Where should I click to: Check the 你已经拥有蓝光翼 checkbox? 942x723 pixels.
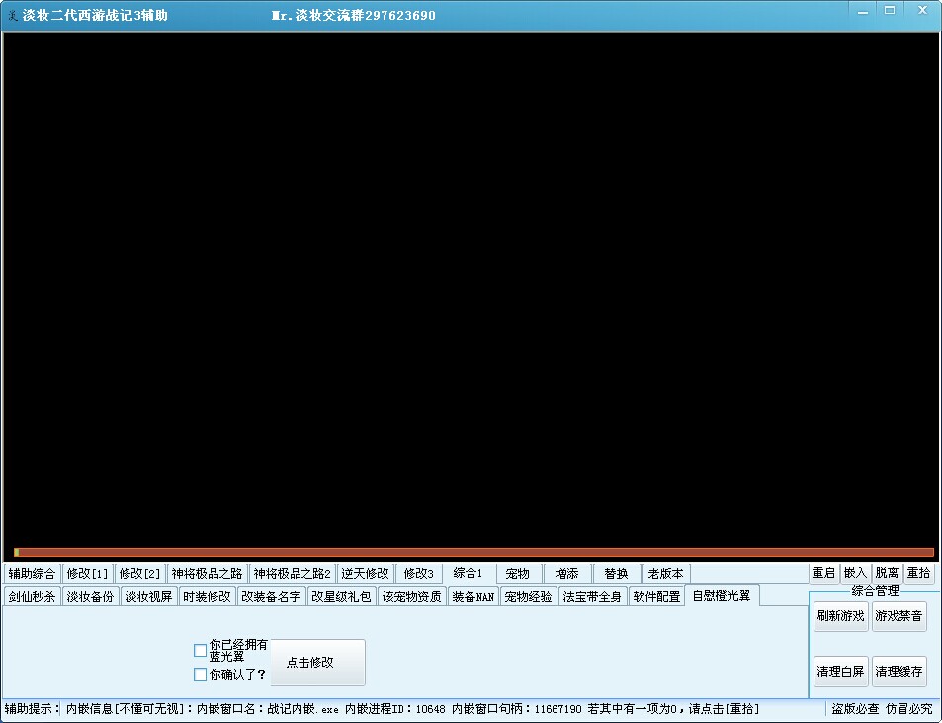(201, 650)
